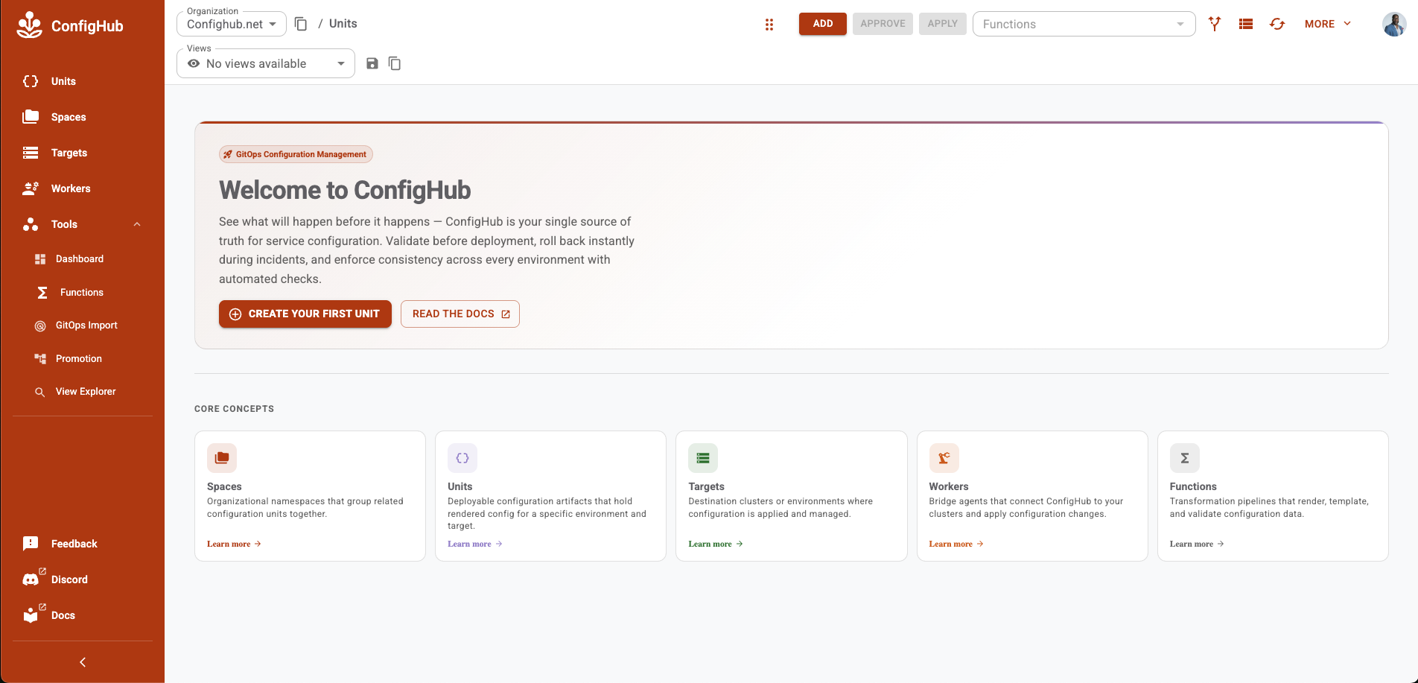
Task: Click READ THE DOCS button
Action: click(460, 314)
